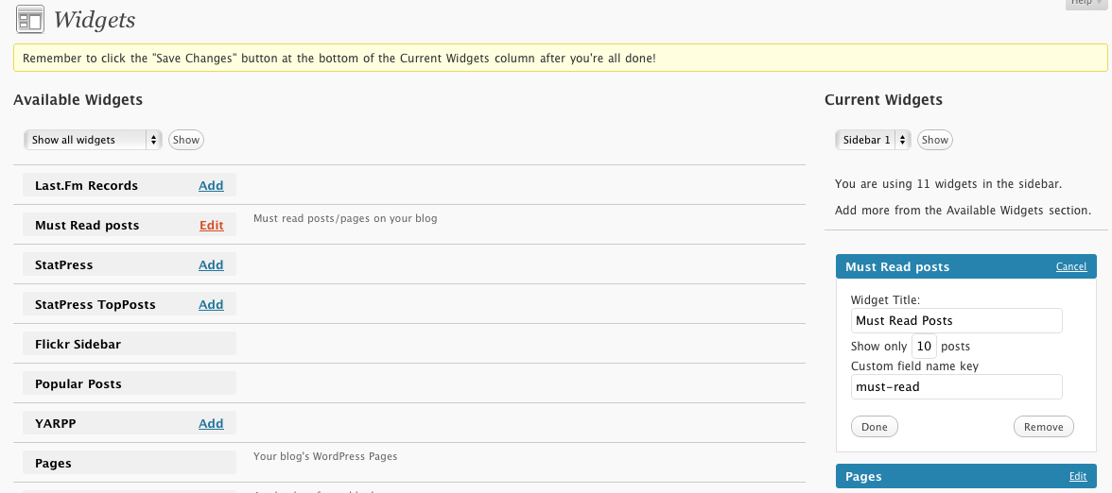
Task: Add the YARPP widget
Action: click(x=211, y=423)
